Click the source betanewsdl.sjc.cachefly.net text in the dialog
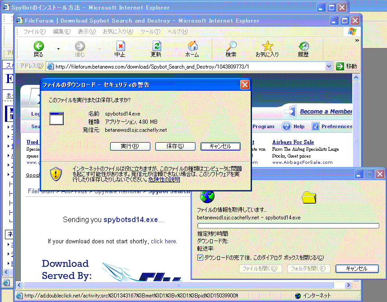 (136, 130)
